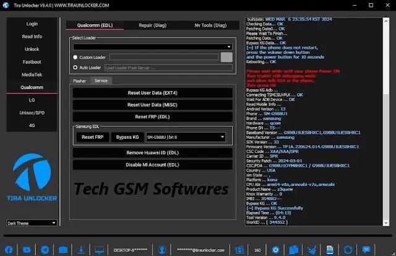Open the Fastboot sidebar section

coord(32,62)
